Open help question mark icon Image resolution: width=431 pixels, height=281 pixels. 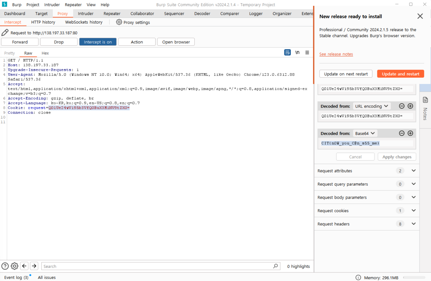[5, 266]
